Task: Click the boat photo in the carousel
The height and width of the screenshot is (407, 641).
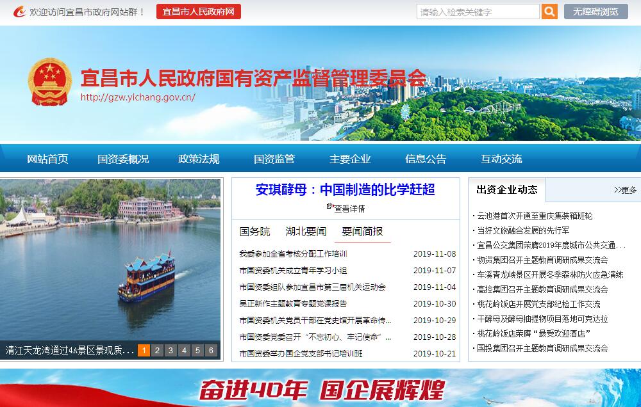Action: (x=111, y=262)
